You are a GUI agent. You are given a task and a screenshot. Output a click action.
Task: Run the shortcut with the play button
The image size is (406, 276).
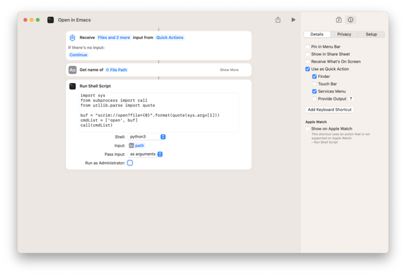293,20
